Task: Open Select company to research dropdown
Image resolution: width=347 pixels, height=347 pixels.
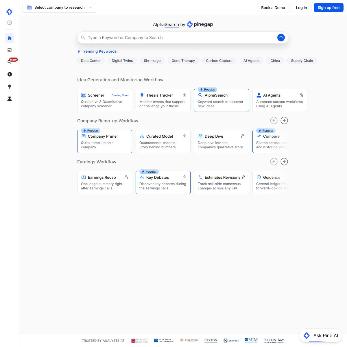Action: pos(59,8)
